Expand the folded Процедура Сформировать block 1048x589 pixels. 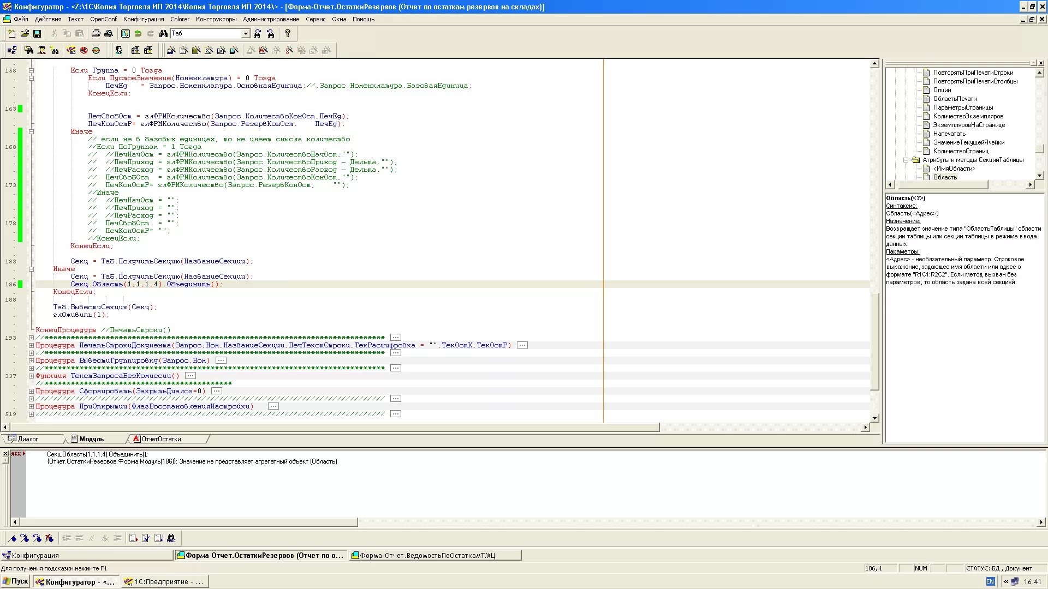click(x=31, y=391)
